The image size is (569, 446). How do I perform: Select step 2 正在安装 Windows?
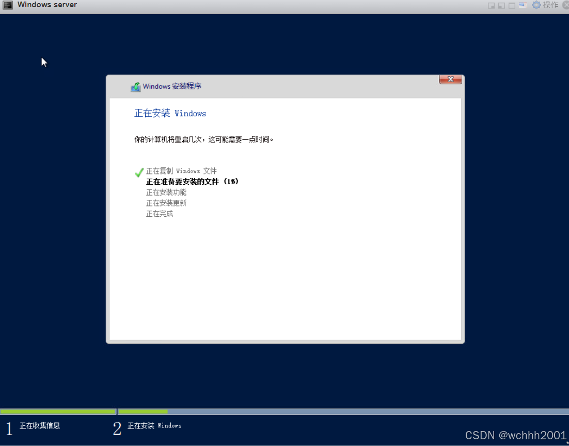[153, 425]
